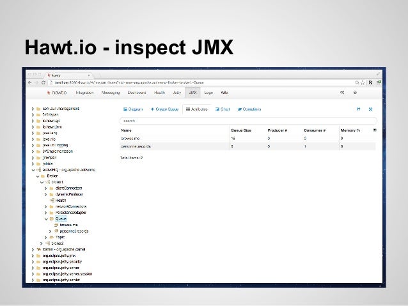Click Create Queue
The image size is (408, 306).
[164, 109]
